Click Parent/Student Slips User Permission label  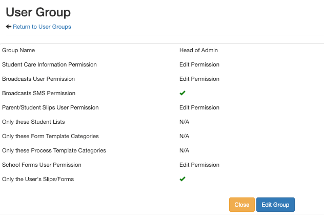50,107
